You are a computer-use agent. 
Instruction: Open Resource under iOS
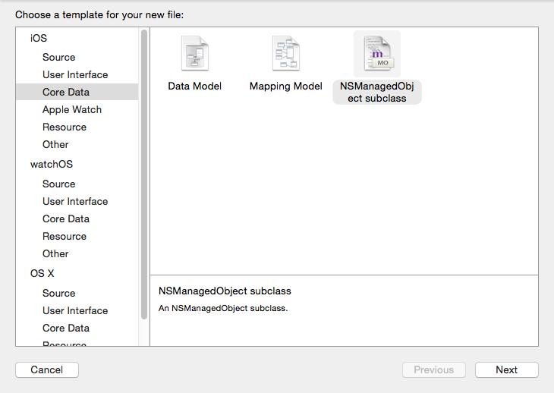click(x=65, y=127)
